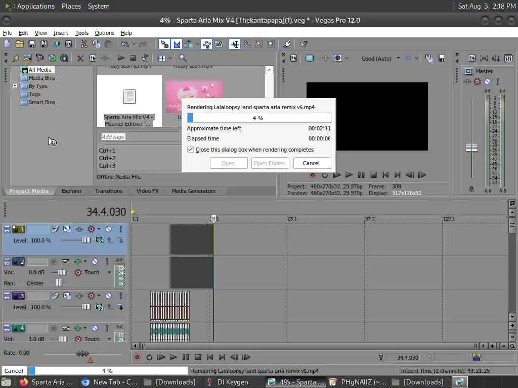Image resolution: width=518 pixels, height=388 pixels.
Task: Click the Stop Preview icon in media panel
Action: pos(133,58)
